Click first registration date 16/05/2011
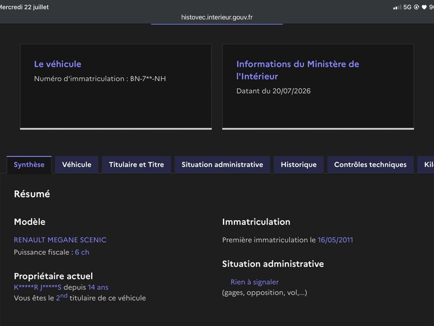 click(335, 240)
